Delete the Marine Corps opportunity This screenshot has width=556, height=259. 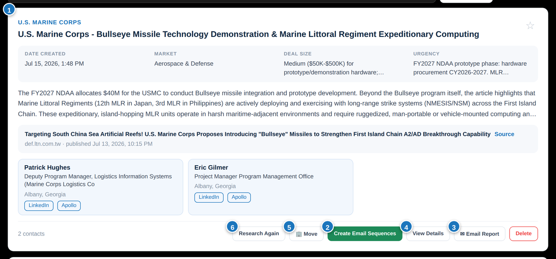[523, 234]
